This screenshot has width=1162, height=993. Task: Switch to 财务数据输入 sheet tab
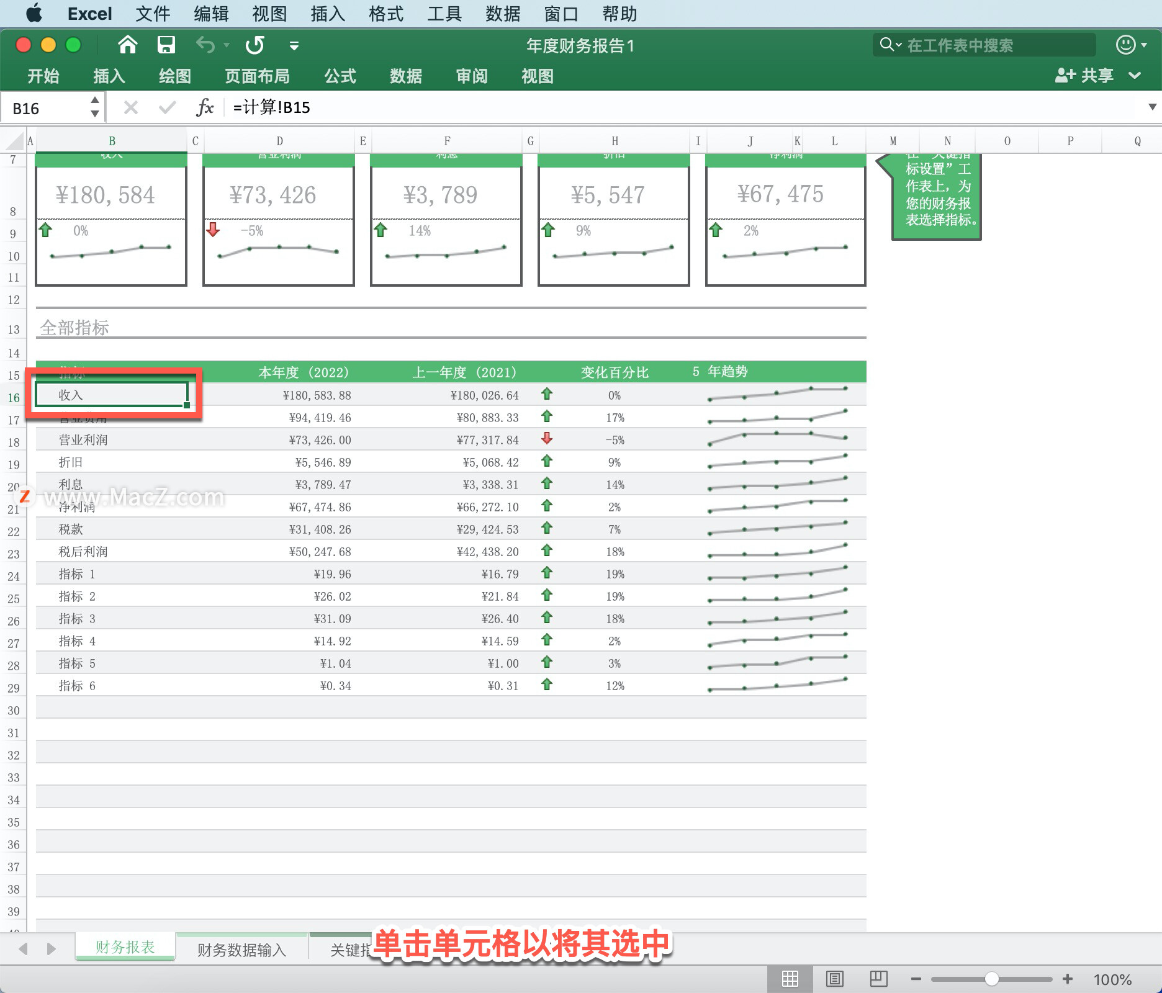pos(241,950)
